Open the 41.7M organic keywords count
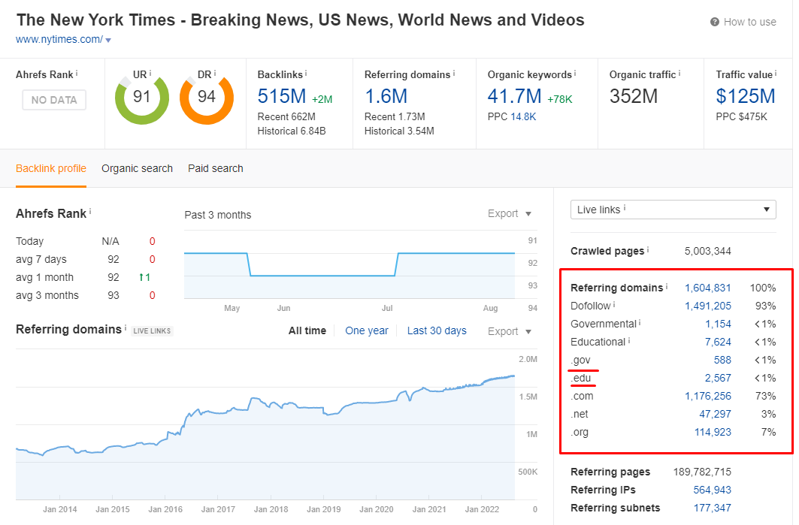The image size is (799, 525). tap(515, 96)
